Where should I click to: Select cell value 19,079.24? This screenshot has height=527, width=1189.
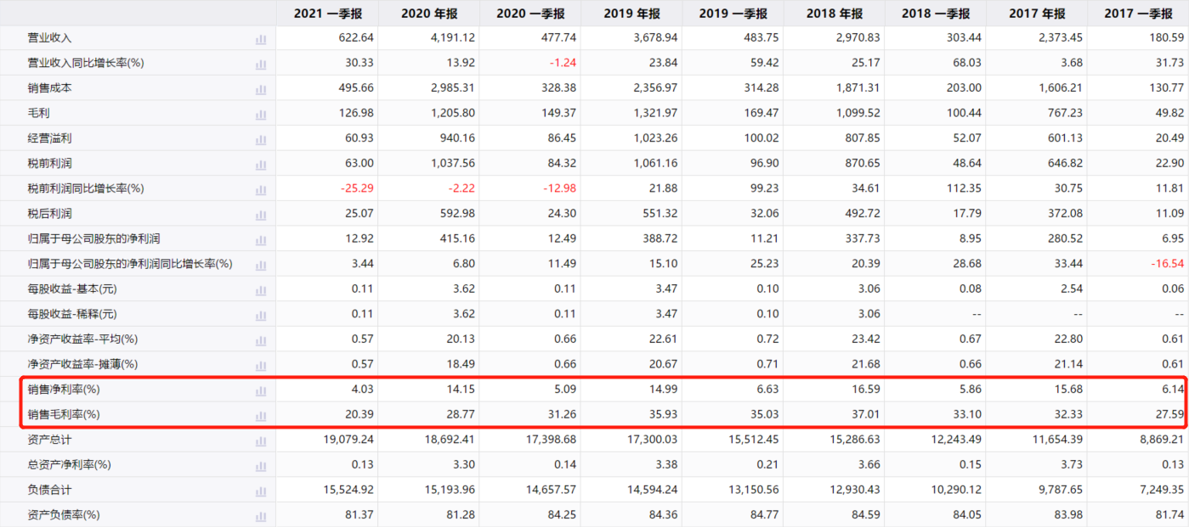[348, 440]
